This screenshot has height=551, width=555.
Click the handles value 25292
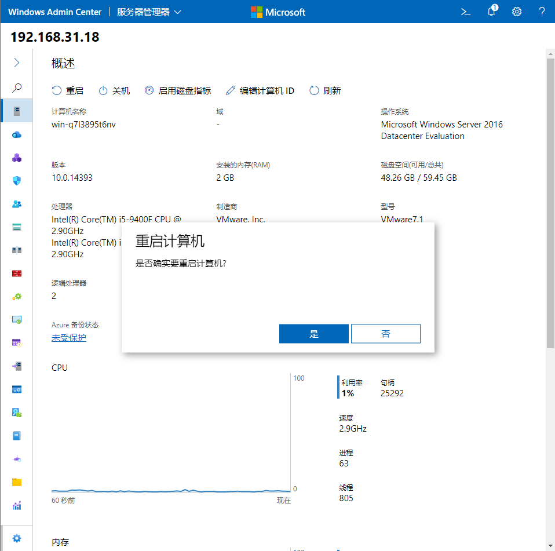392,393
